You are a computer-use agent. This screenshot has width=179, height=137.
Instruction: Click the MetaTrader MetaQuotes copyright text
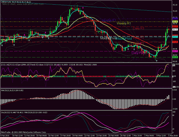(23, 132)
